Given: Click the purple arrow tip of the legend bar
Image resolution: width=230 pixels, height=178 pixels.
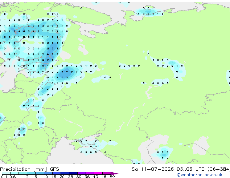Looking at the screenshot, I should tap(115, 173).
